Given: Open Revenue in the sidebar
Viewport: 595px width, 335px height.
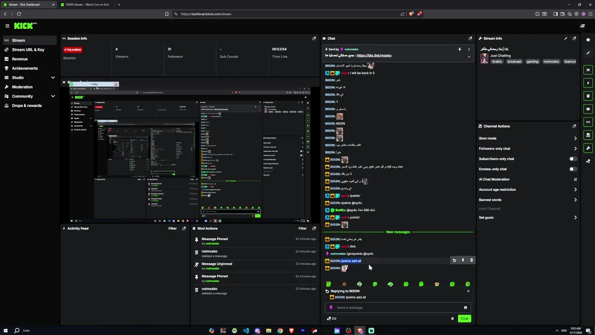Looking at the screenshot, I should tap(30, 59).
